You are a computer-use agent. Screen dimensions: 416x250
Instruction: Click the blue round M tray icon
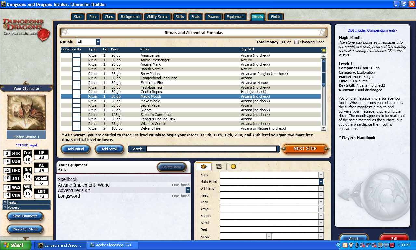[x=386, y=245]
